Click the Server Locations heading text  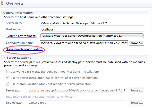pos(19,58)
